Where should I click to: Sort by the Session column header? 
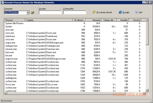click(x=135, y=20)
